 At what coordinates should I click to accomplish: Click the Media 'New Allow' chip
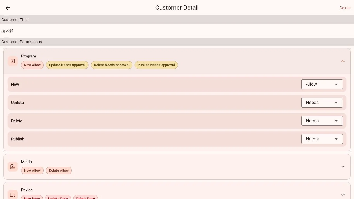(32, 171)
